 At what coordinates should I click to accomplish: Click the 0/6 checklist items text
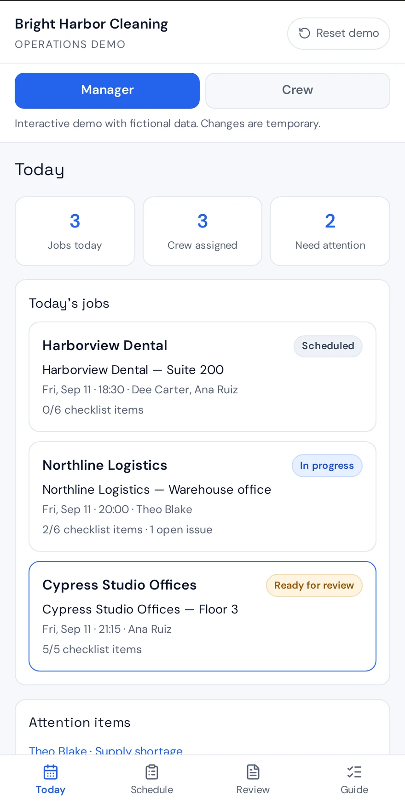pyautogui.click(x=93, y=410)
